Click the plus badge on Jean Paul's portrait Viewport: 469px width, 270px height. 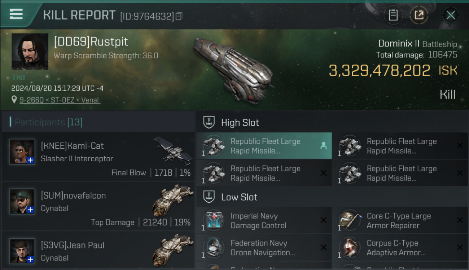point(31,259)
